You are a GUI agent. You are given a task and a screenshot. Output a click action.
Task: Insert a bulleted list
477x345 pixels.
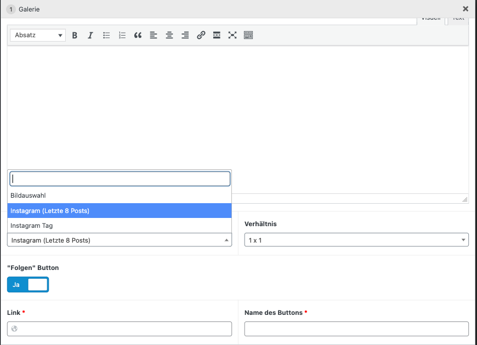[x=106, y=35]
